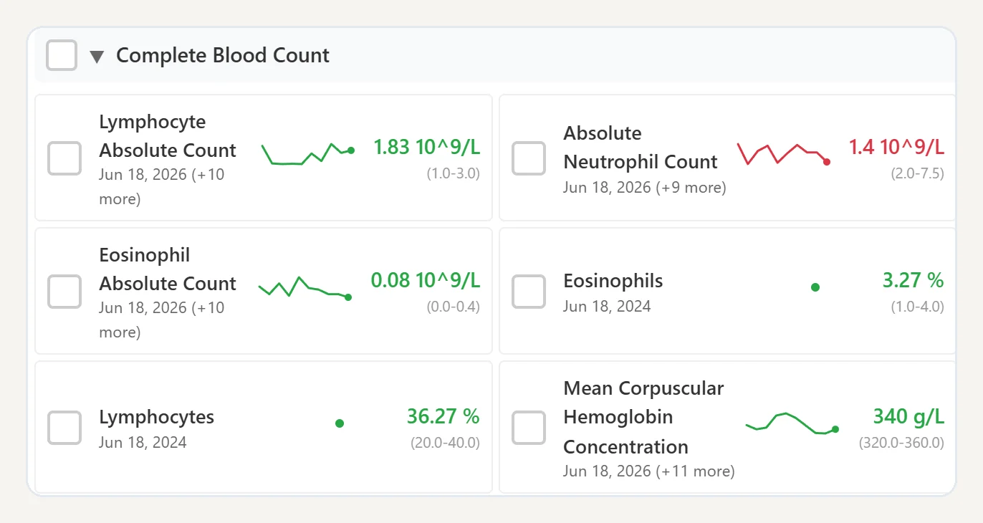Click the red 1.4 10^9/L value
The image size is (983, 523).
click(896, 147)
